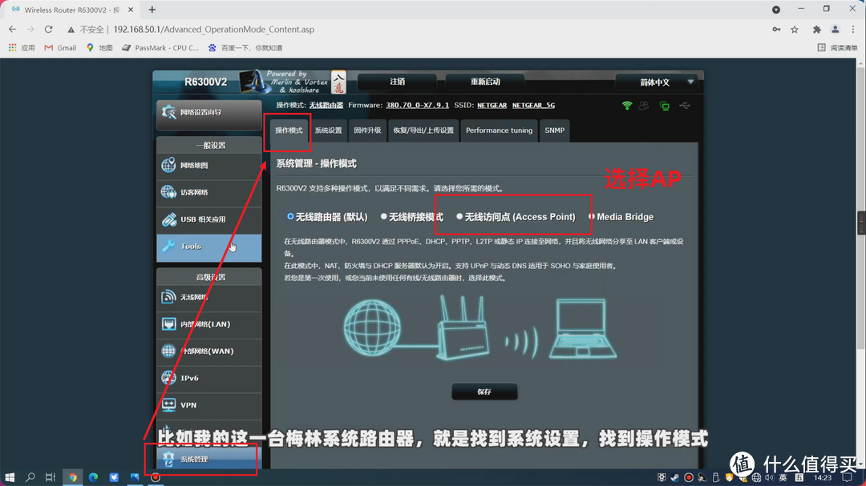The height and width of the screenshot is (486, 866).
Task: Open the VPN settings page
Action: (x=208, y=405)
